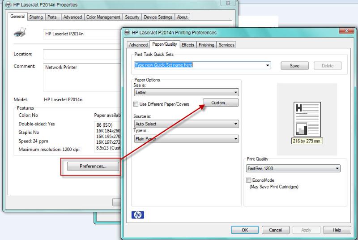Open Color Management tab in Properties window
Screen dimensions: 358x240
(x=103, y=17)
